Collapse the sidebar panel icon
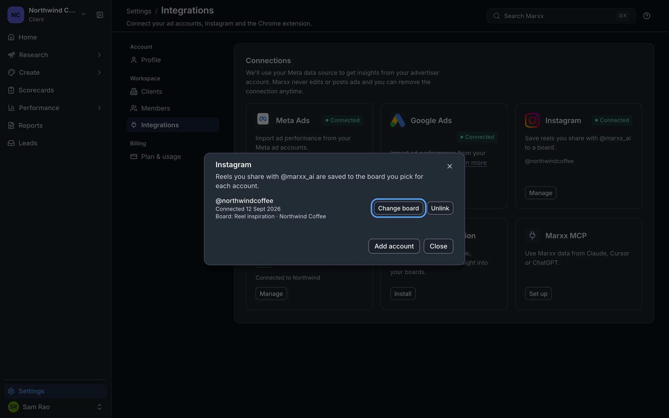 (x=100, y=15)
